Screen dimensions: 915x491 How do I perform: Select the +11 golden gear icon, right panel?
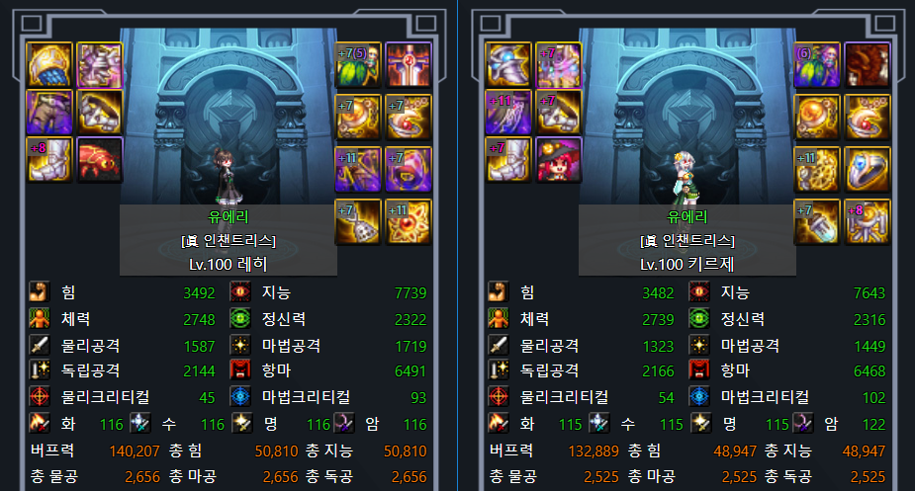pos(817,170)
